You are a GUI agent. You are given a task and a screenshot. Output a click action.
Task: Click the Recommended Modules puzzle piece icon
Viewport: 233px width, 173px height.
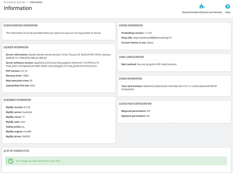pyautogui.click(x=202, y=6)
